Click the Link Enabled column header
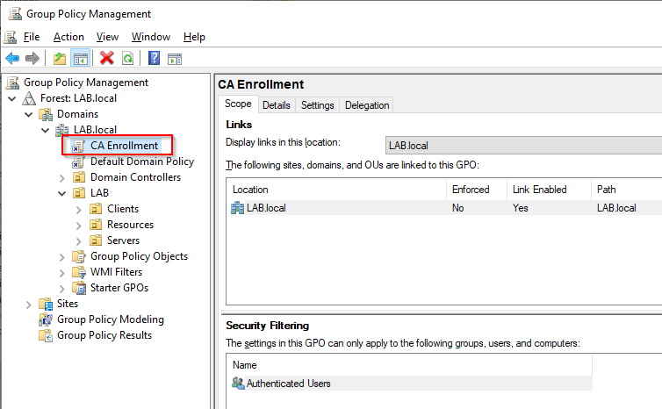This screenshot has width=662, height=409. pyautogui.click(x=549, y=190)
